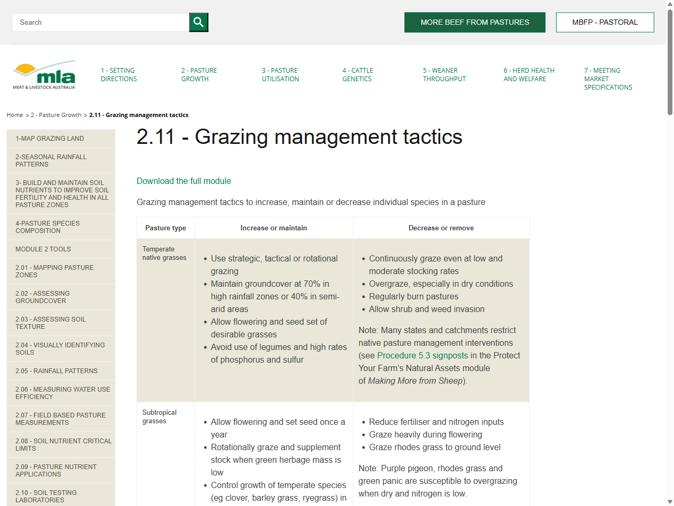Click the 'More Beef From Pastures' button
674x506 pixels.
click(474, 22)
